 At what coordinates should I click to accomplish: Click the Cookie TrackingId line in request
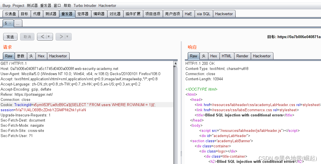tap(86, 105)
